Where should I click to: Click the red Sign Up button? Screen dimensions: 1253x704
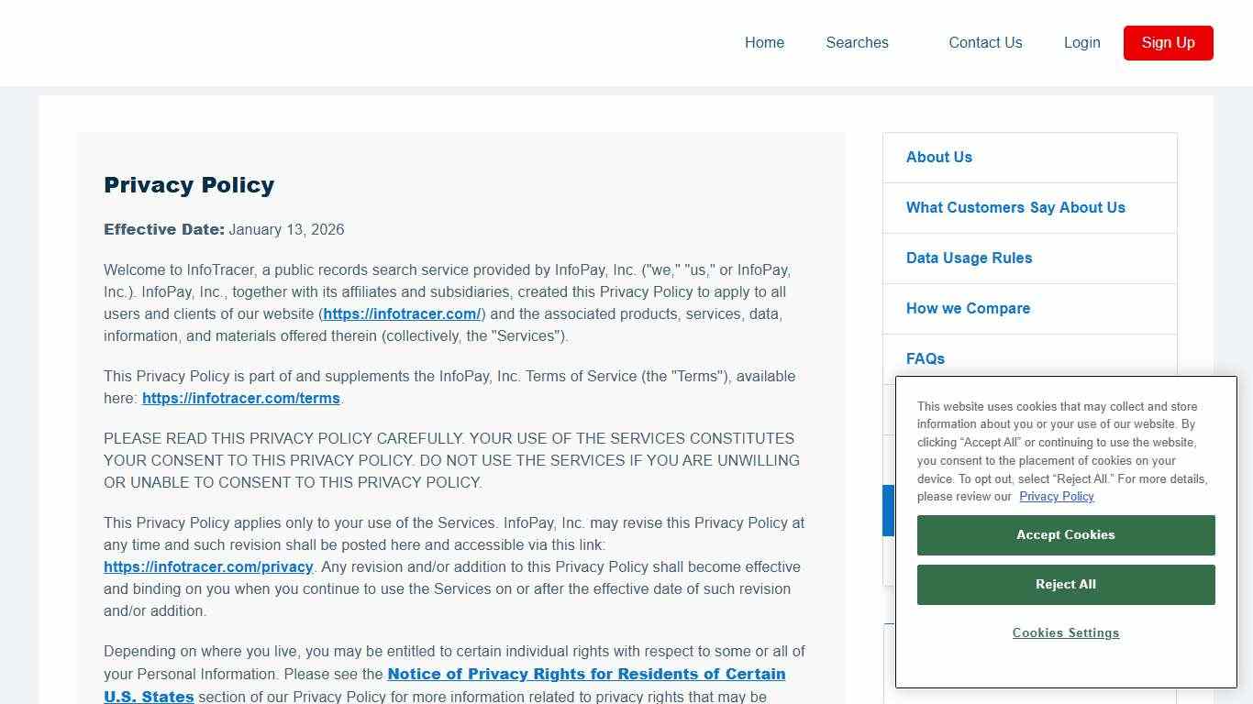point(1168,42)
